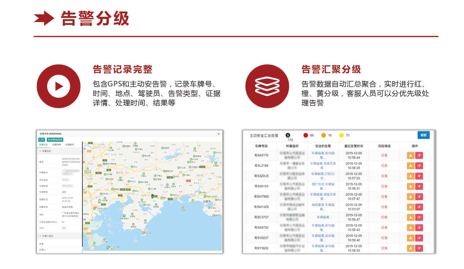Click the red risk level dot
This screenshot has height=269, width=464.
click(306, 135)
